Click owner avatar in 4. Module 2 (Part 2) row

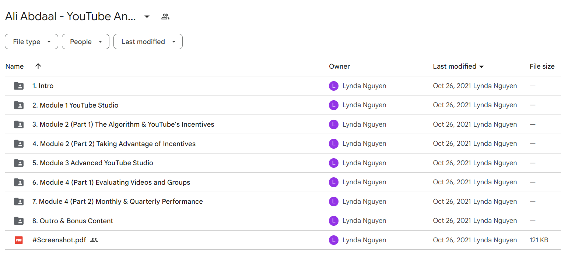tap(333, 144)
